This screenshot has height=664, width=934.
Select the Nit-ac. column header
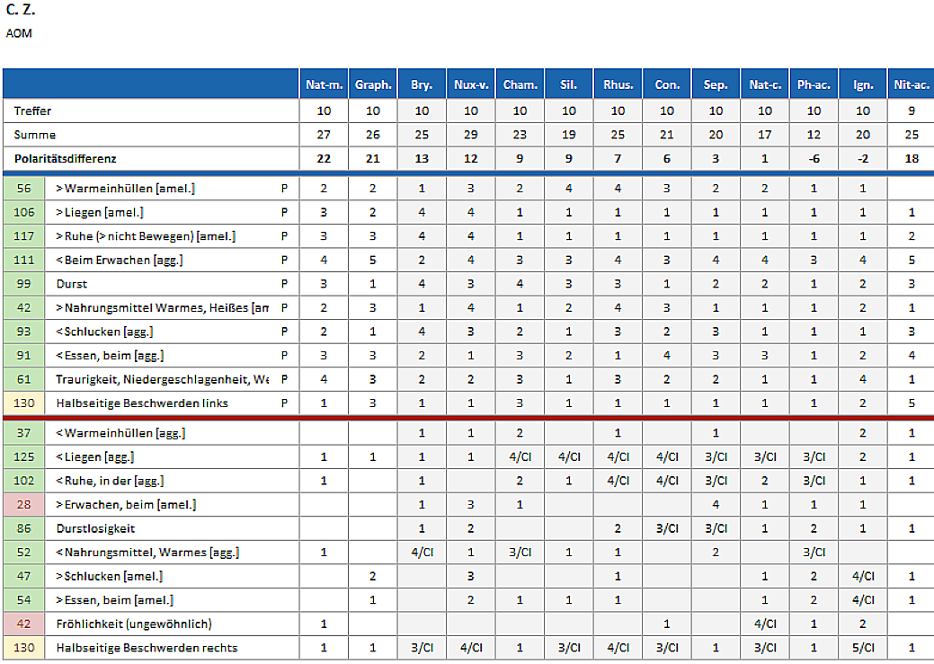pos(911,85)
